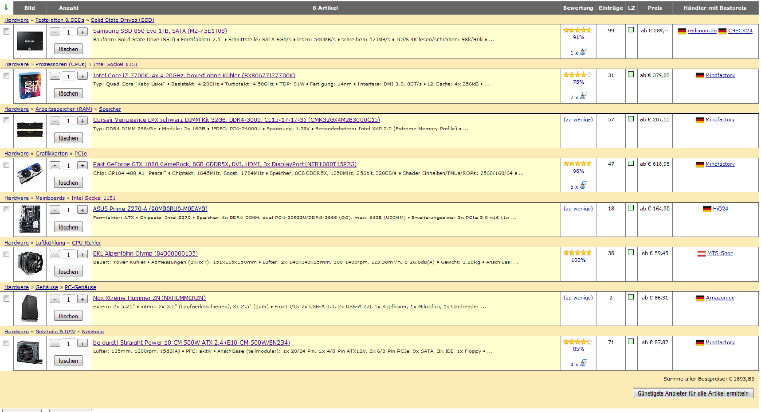
Task: Open the Corsair Vengeance RAM thumbnail
Action: [x=30, y=129]
